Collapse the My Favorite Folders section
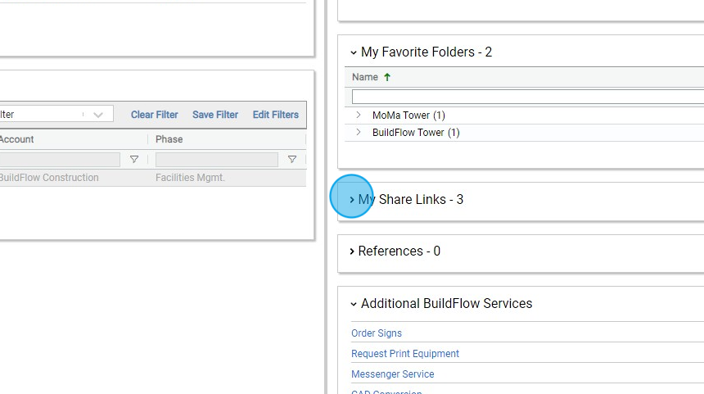Screen dimensions: 704x394 354,52
